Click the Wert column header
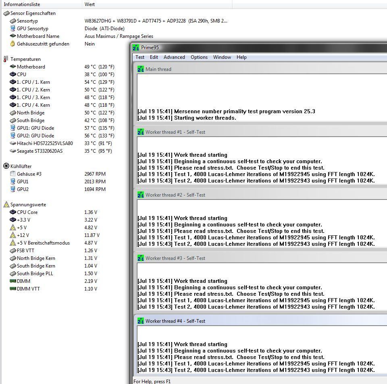This screenshot has width=387, height=384. (x=157, y=4)
